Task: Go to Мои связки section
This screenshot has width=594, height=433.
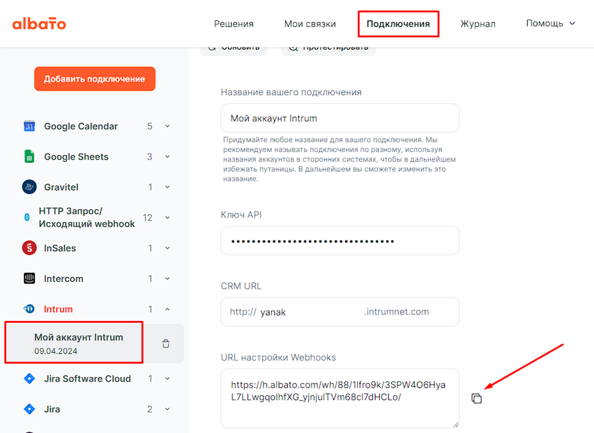Action: point(310,24)
